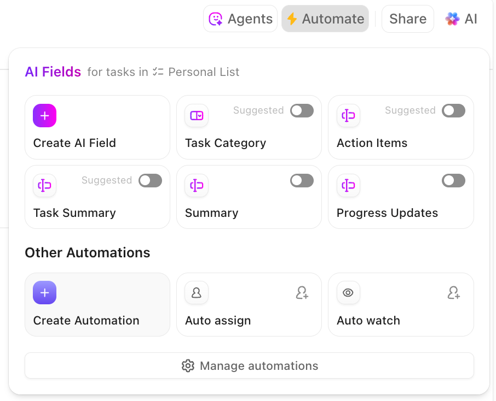Viewport: 496px width, 401px height.
Task: Select the Create Automation card
Action: [x=97, y=305]
